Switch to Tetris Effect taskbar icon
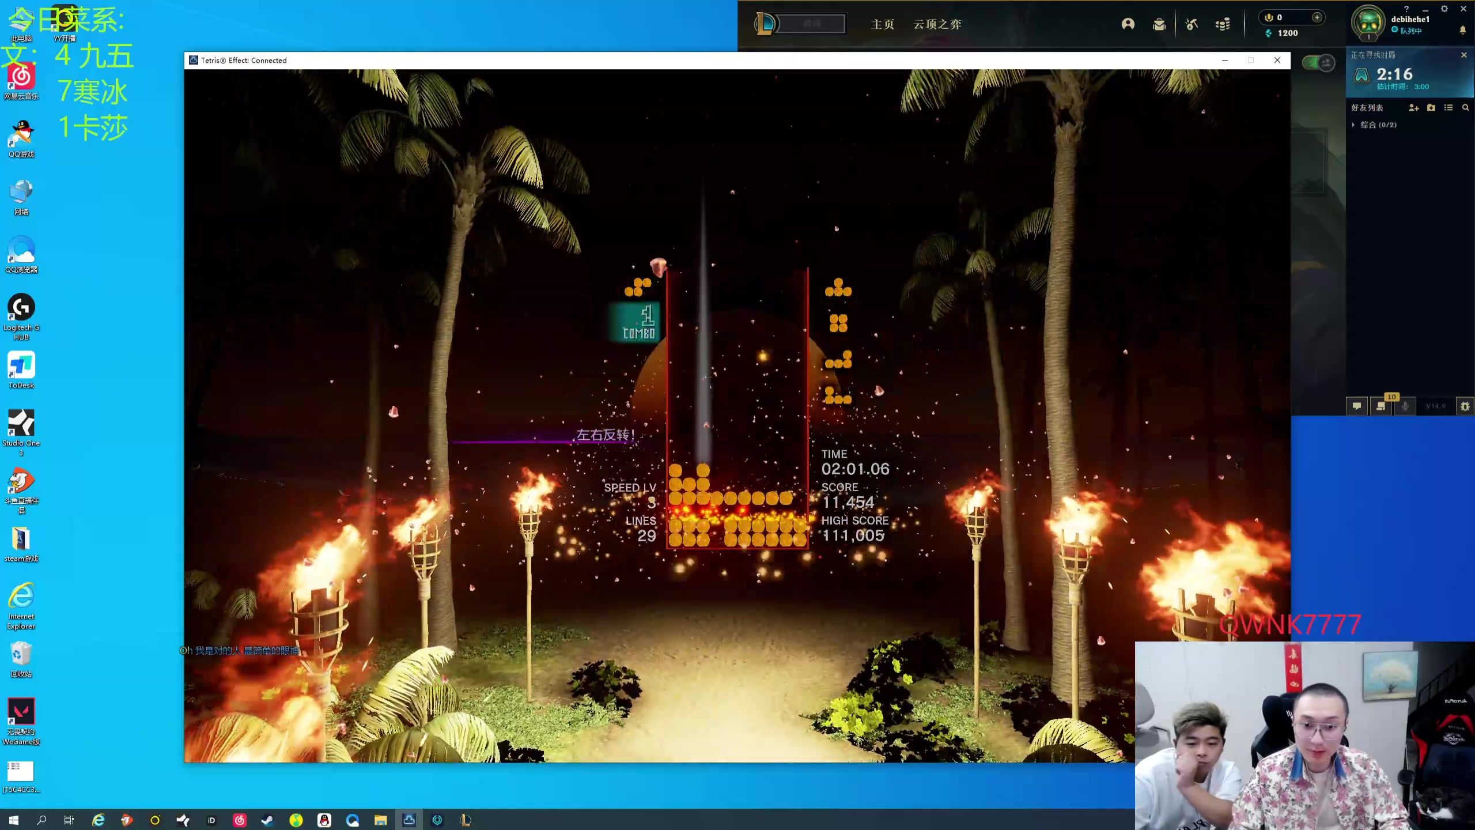This screenshot has height=830, width=1475. (x=409, y=820)
